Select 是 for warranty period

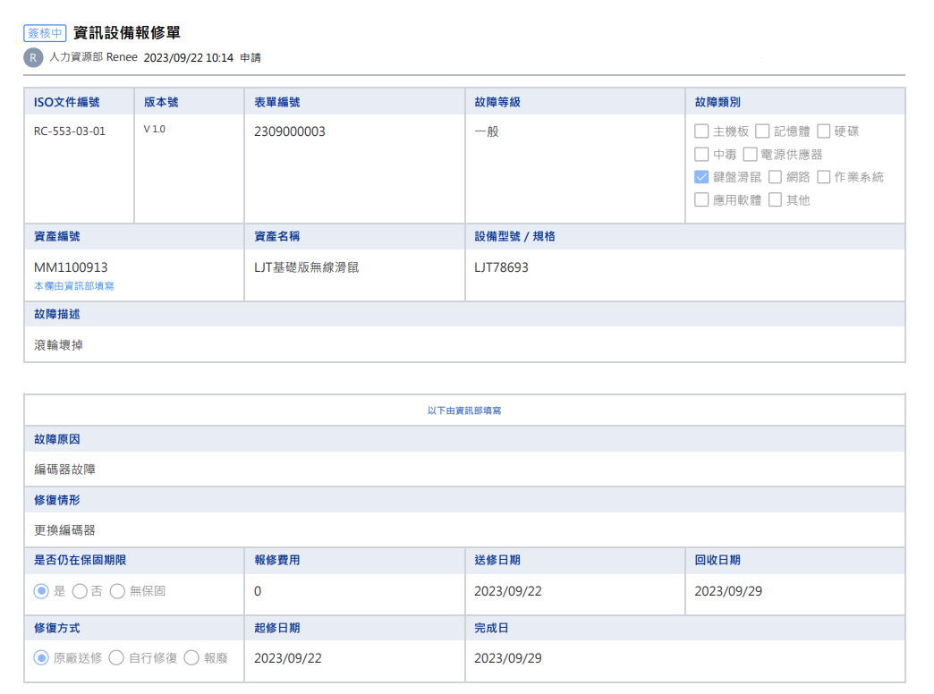[x=41, y=591]
